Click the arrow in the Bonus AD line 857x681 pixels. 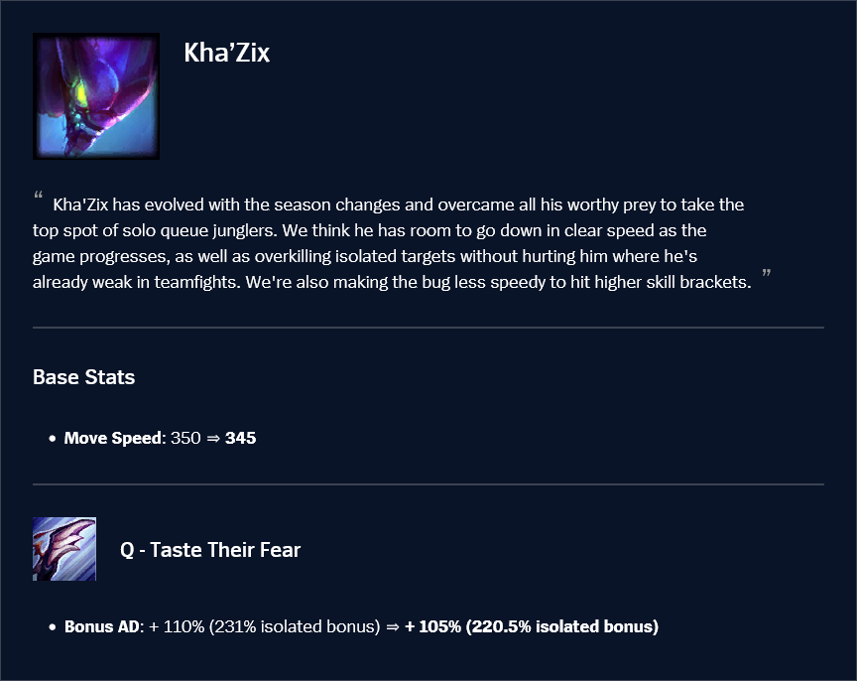(393, 627)
